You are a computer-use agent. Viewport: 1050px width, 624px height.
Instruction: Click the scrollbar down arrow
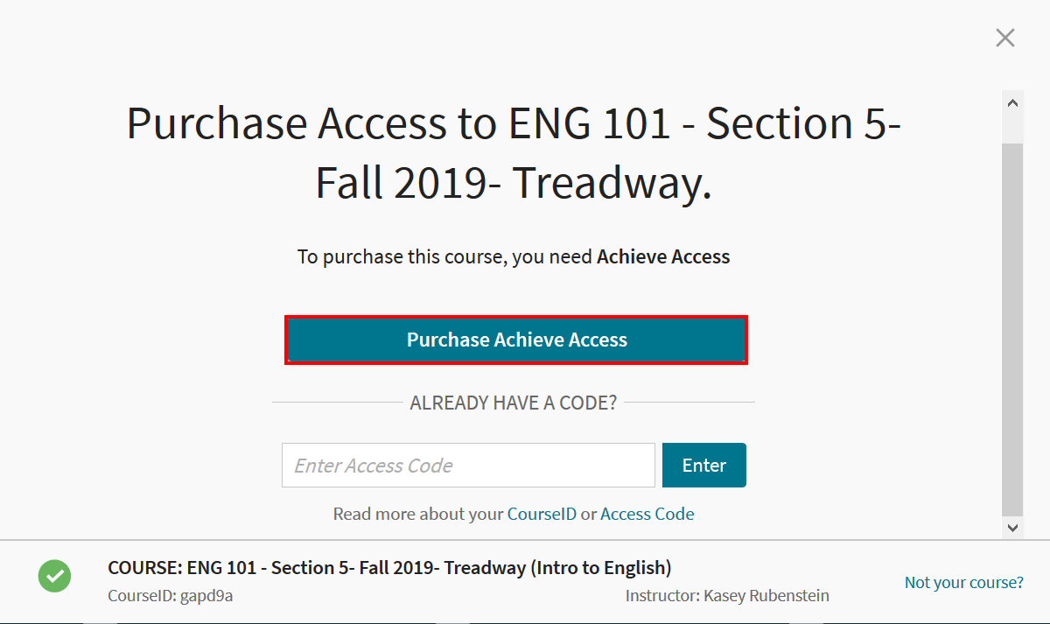(1011, 528)
